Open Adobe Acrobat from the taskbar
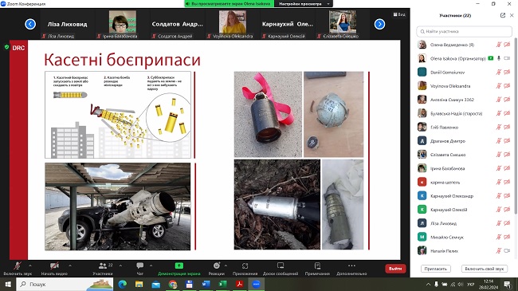The image size is (518, 291). coord(240,284)
